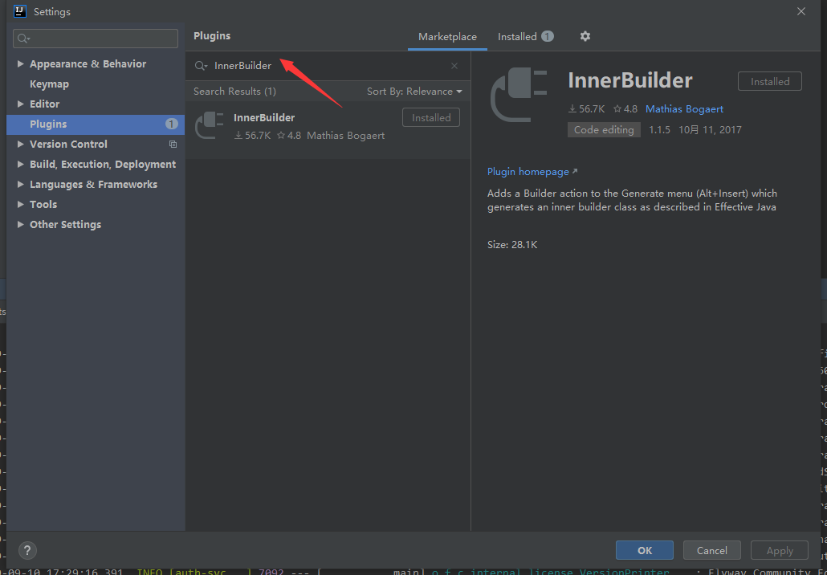This screenshot has height=575, width=827.
Task: Click the Cancel button
Action: [712, 550]
